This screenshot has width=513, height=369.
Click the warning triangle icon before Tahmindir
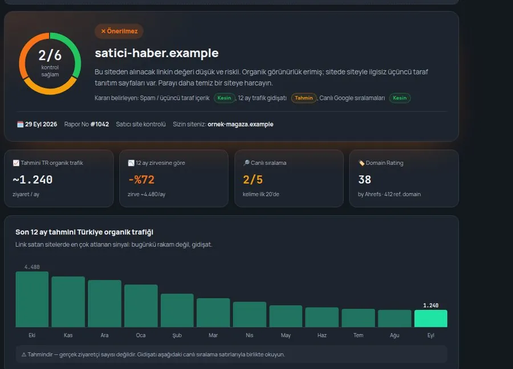click(x=24, y=355)
